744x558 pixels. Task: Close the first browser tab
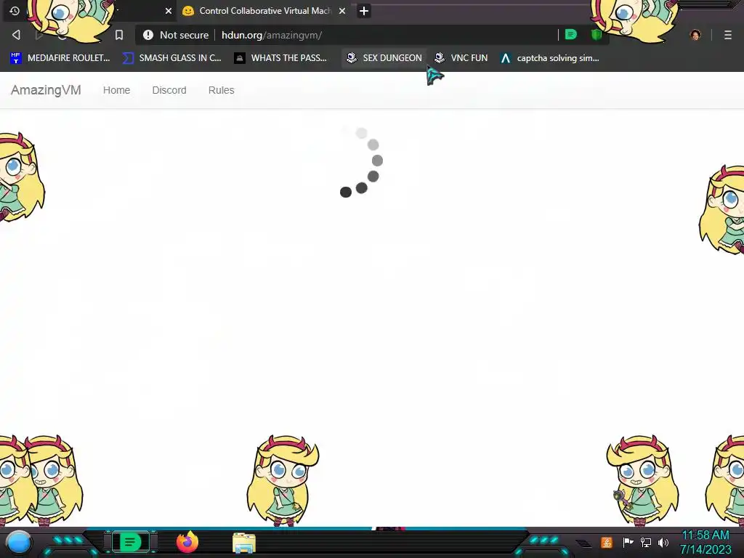point(168,11)
